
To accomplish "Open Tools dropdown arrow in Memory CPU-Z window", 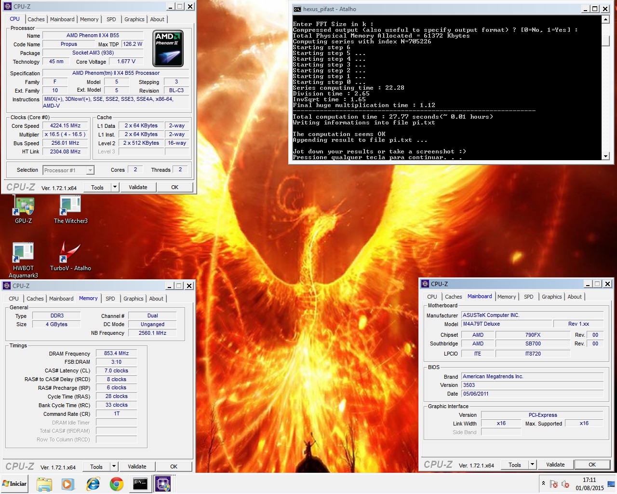I will click(x=114, y=467).
